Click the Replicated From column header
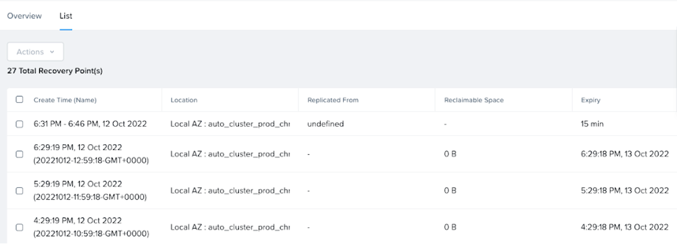This screenshot has width=677, height=244. [x=333, y=100]
